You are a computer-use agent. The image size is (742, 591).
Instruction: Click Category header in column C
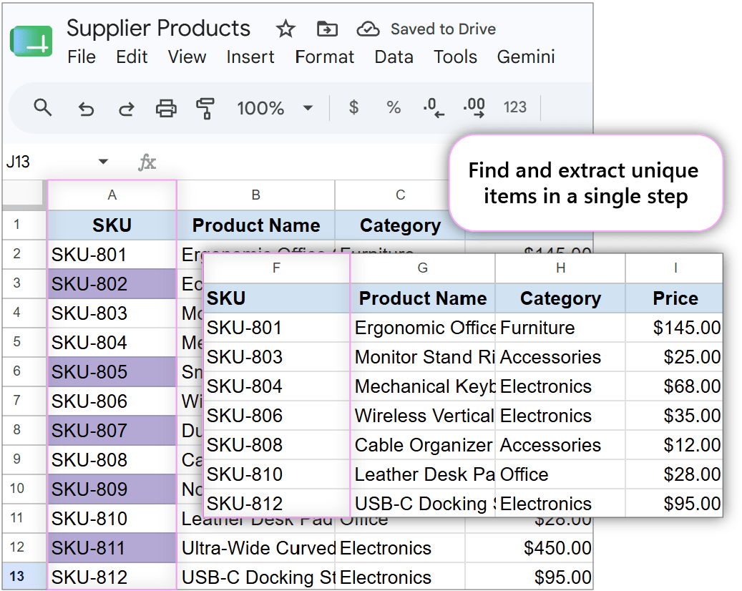click(401, 225)
